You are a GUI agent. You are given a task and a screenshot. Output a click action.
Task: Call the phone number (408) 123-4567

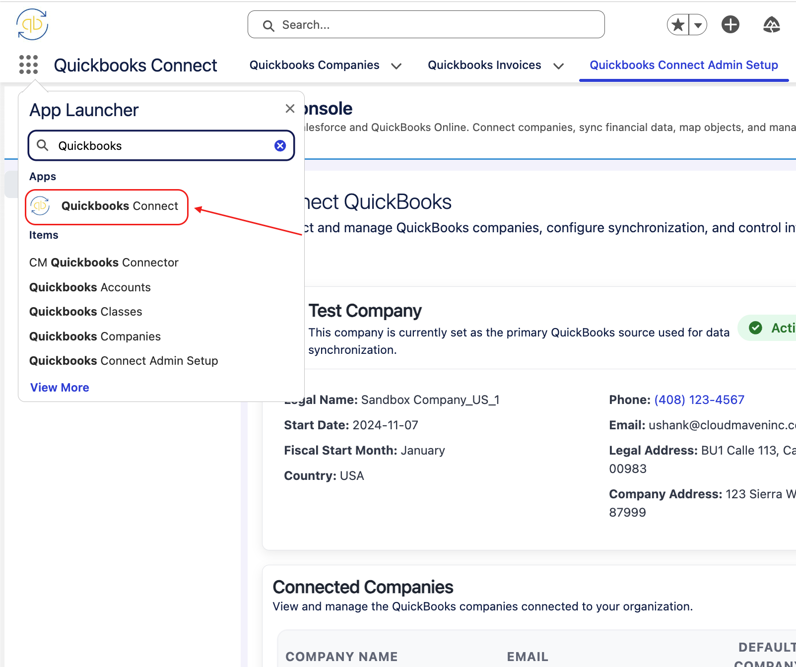point(699,400)
